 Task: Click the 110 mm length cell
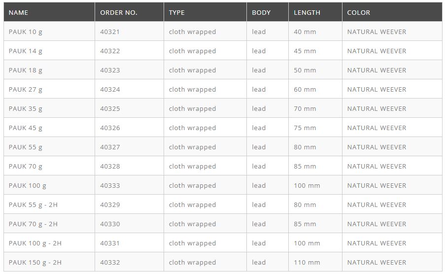point(307,262)
